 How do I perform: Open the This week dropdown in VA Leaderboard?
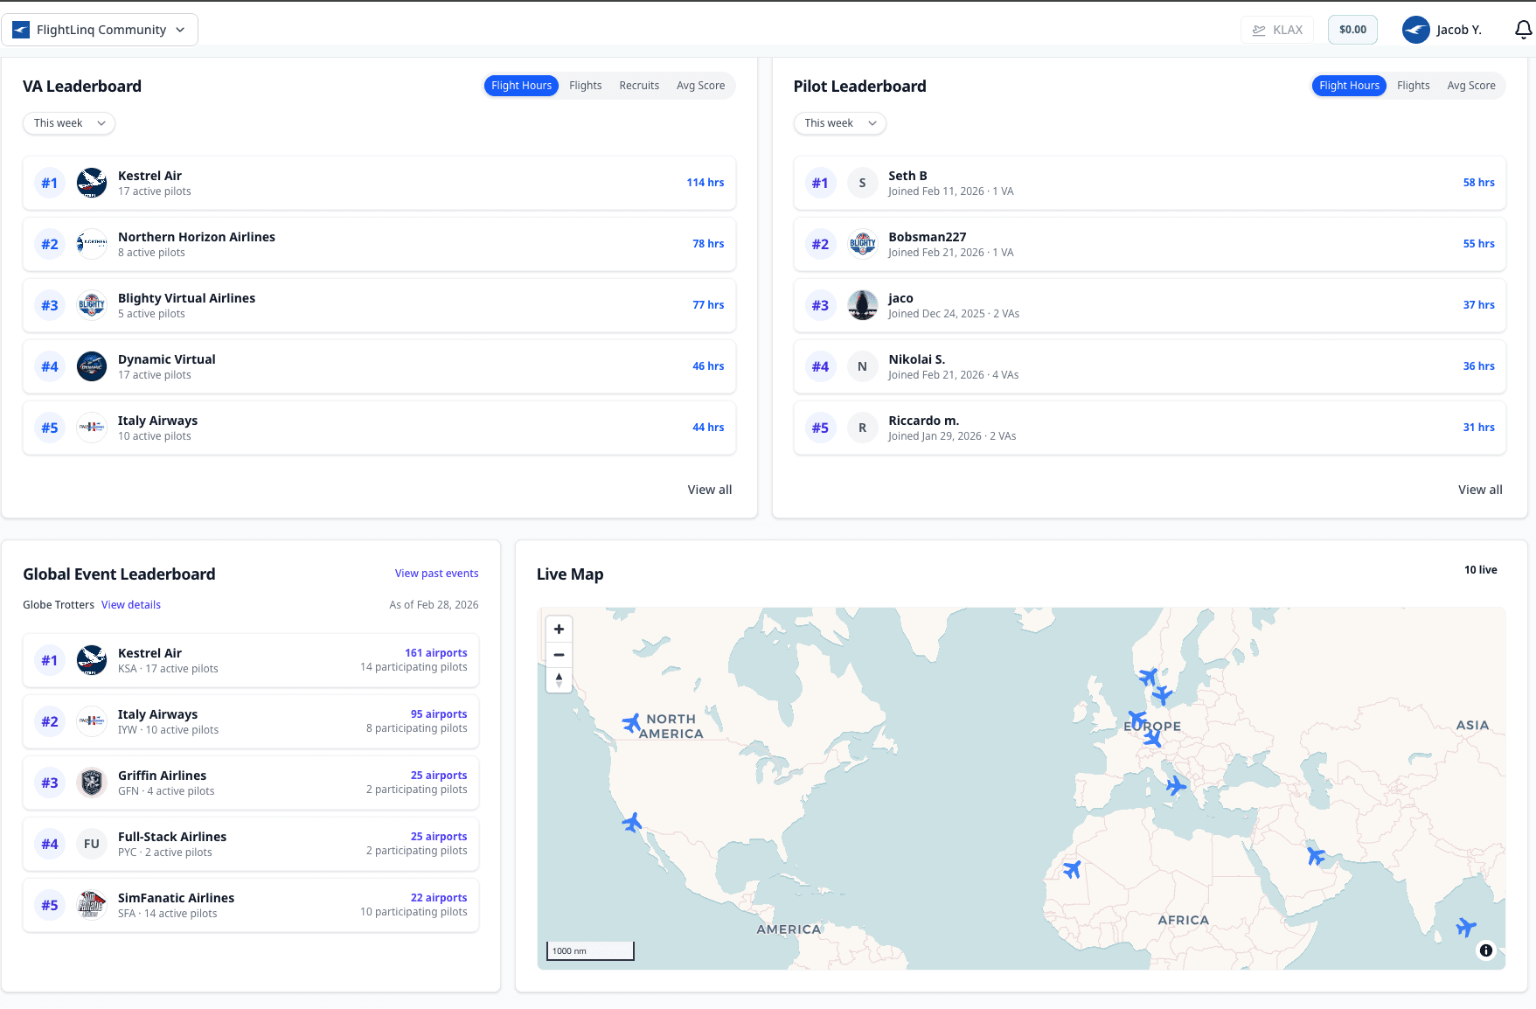coord(68,123)
